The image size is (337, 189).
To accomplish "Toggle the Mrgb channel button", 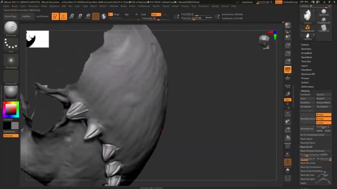I will [x=116, y=14].
